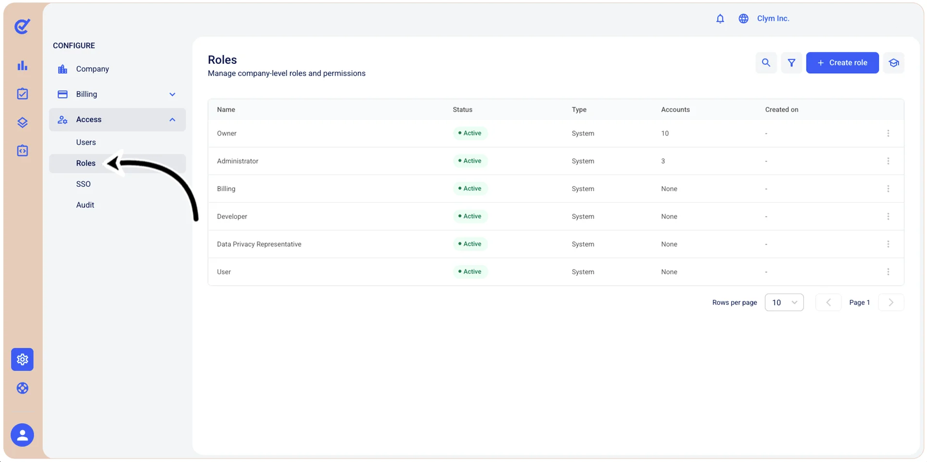
Task: Select the Roles submenu item
Action: coord(117,163)
